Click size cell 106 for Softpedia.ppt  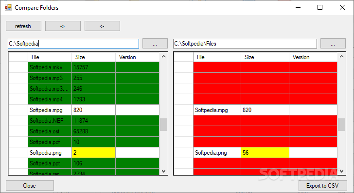tap(94, 163)
